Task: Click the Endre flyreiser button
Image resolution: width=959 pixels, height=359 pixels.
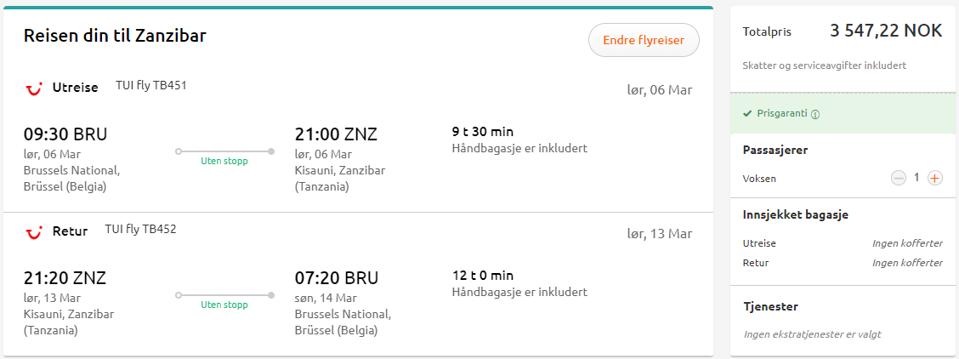Action: coord(644,40)
